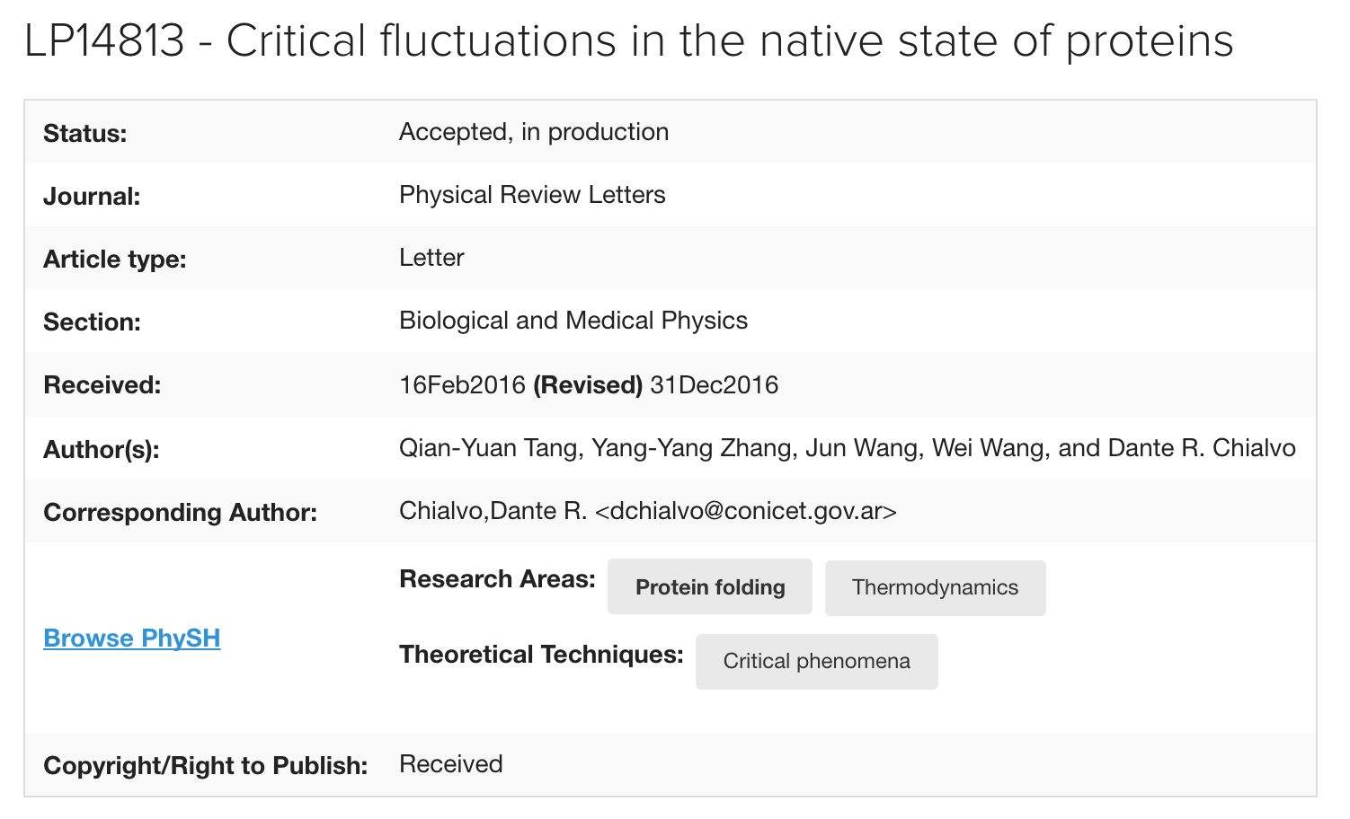
Task: Click the 'Received' copyright status value
Action: point(451,764)
